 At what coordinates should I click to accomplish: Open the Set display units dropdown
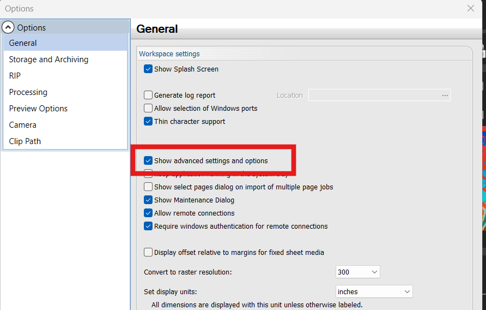[374, 291]
